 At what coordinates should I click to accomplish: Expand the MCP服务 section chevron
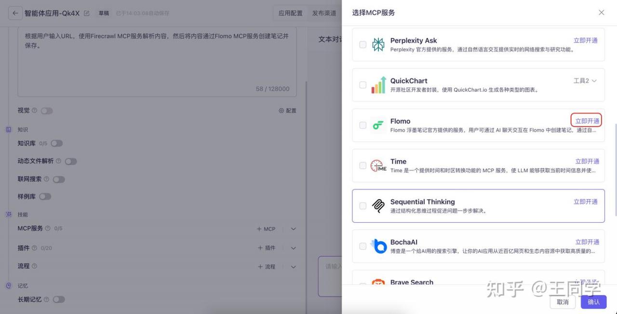point(294,229)
